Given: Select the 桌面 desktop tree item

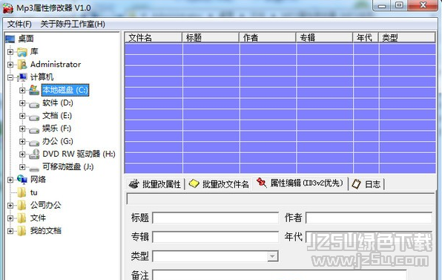Looking at the screenshot, I should pyautogui.click(x=26, y=39).
